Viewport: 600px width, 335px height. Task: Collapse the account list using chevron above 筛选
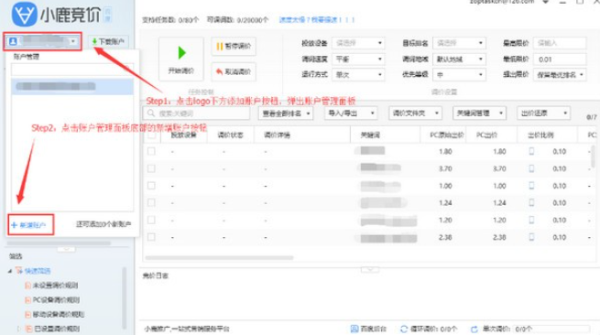(x=66, y=249)
